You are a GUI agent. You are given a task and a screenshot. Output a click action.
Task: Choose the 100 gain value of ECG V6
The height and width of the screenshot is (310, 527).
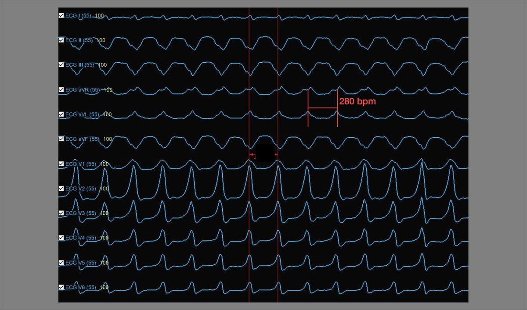[104, 287]
